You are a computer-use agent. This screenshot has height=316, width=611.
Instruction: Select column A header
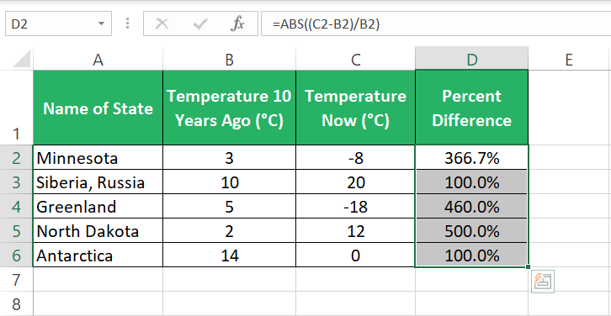tap(98, 60)
